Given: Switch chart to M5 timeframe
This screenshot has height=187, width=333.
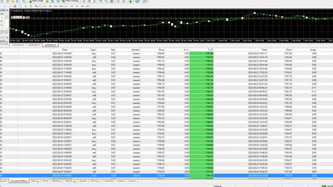Looking at the screenshot, I should pyautogui.click(x=50, y=6).
